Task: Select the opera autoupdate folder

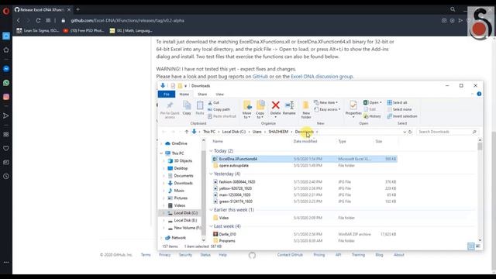Action: [x=233, y=165]
